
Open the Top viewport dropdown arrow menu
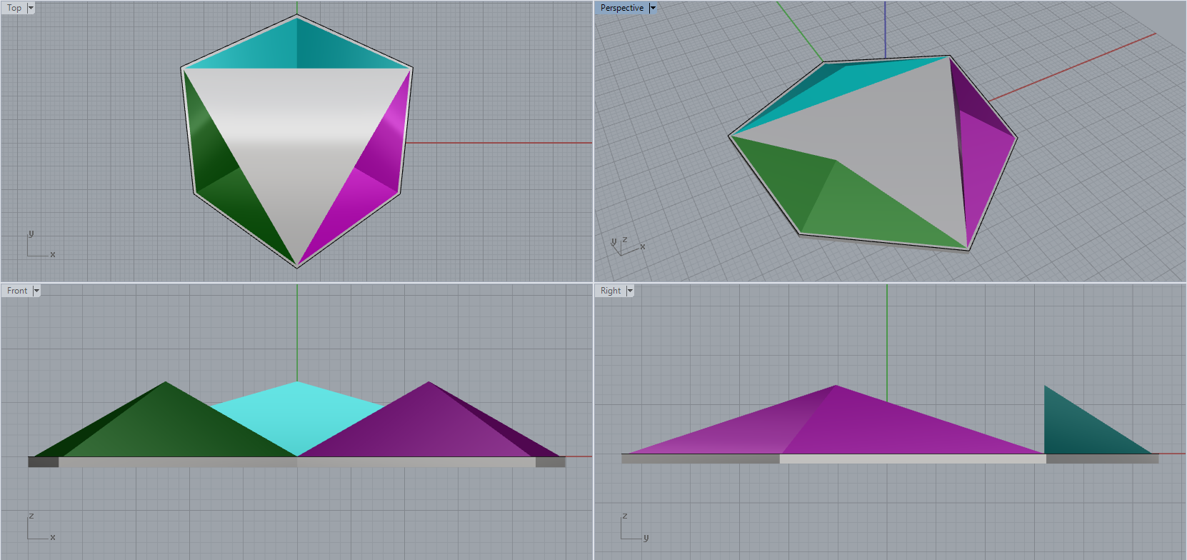(31, 8)
